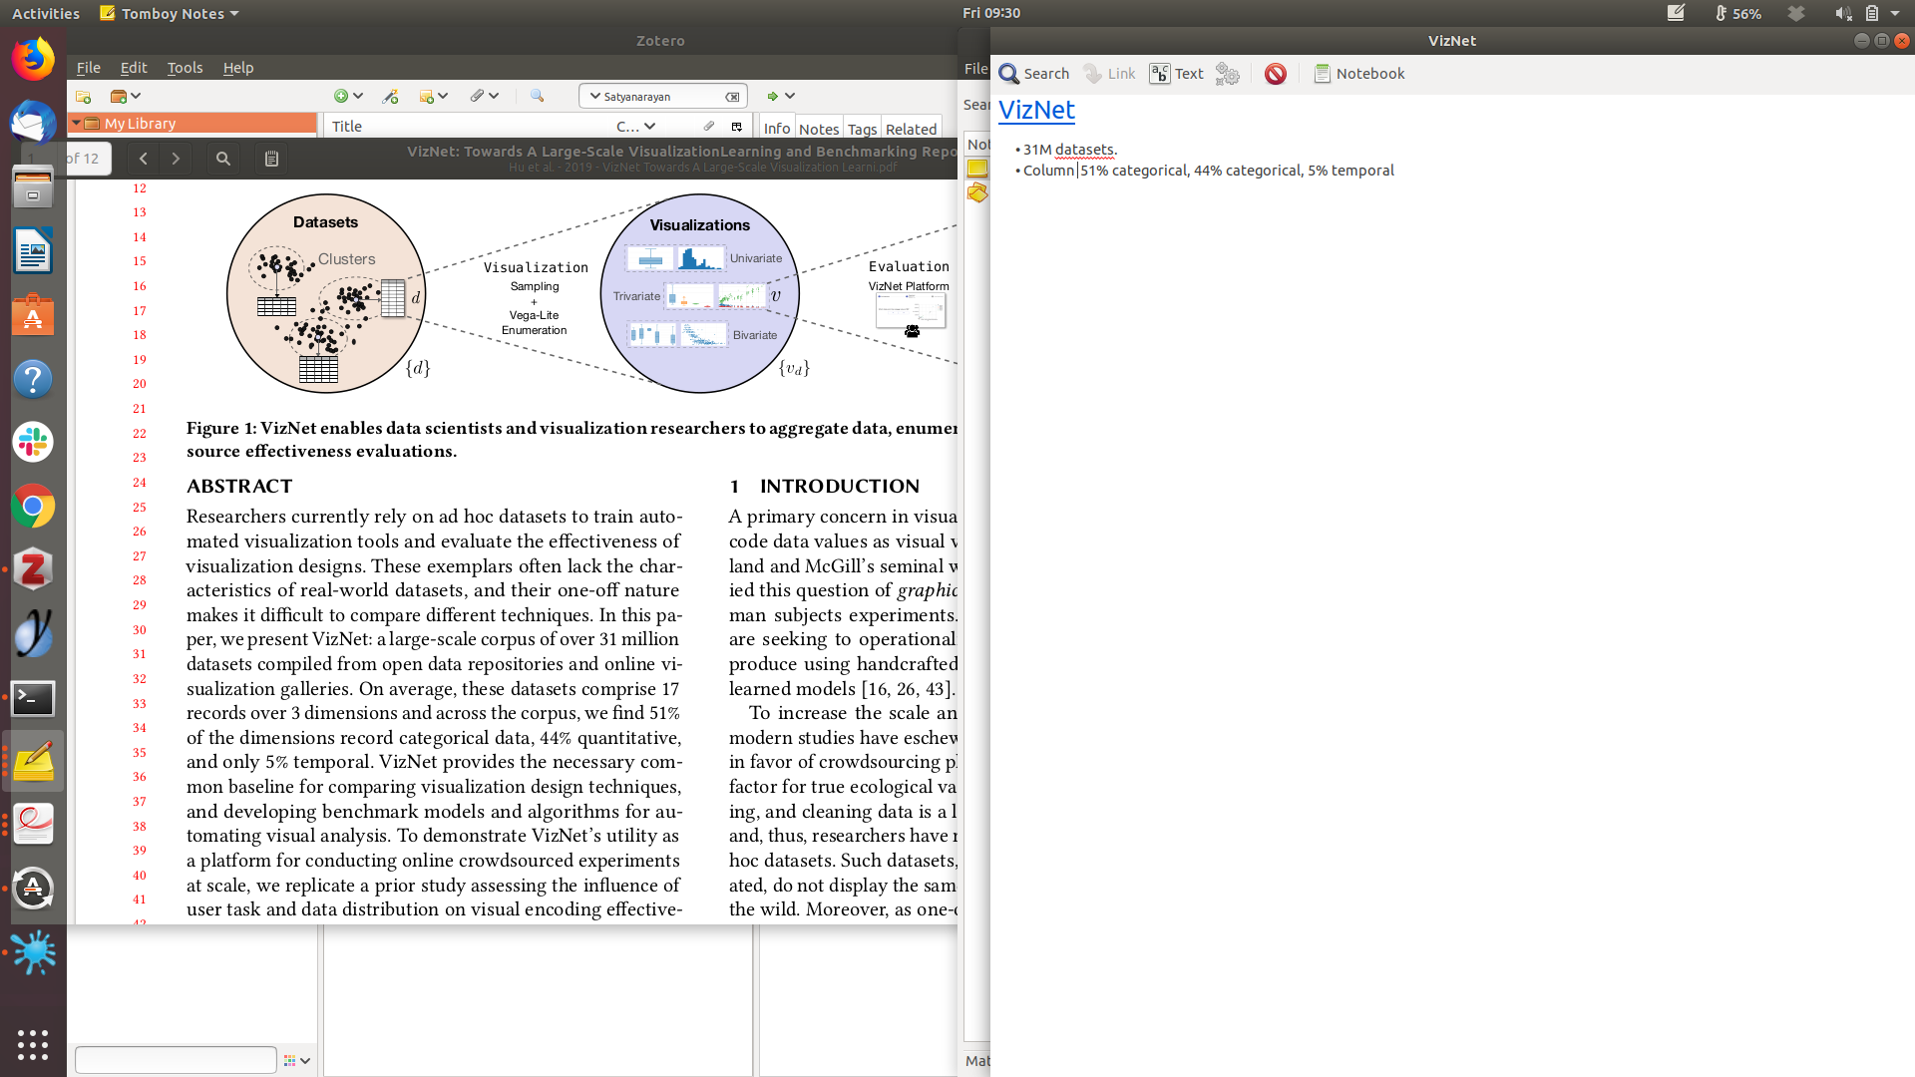The image size is (1915, 1077).
Task: Toggle the PDF document sidebar button
Action: (271, 159)
